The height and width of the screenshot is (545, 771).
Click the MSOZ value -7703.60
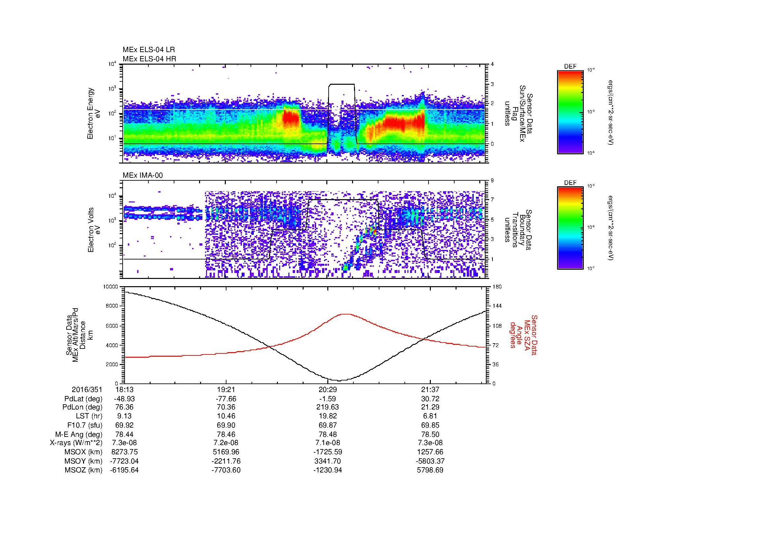pos(226,470)
